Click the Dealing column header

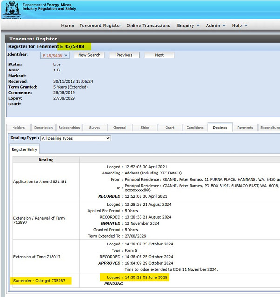coord(46,160)
